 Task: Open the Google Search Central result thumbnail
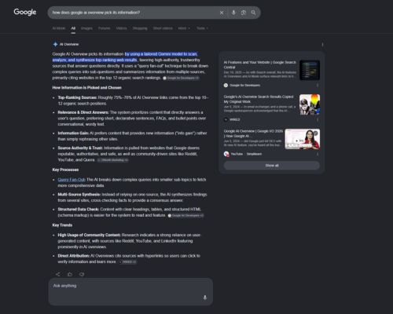point(310,70)
